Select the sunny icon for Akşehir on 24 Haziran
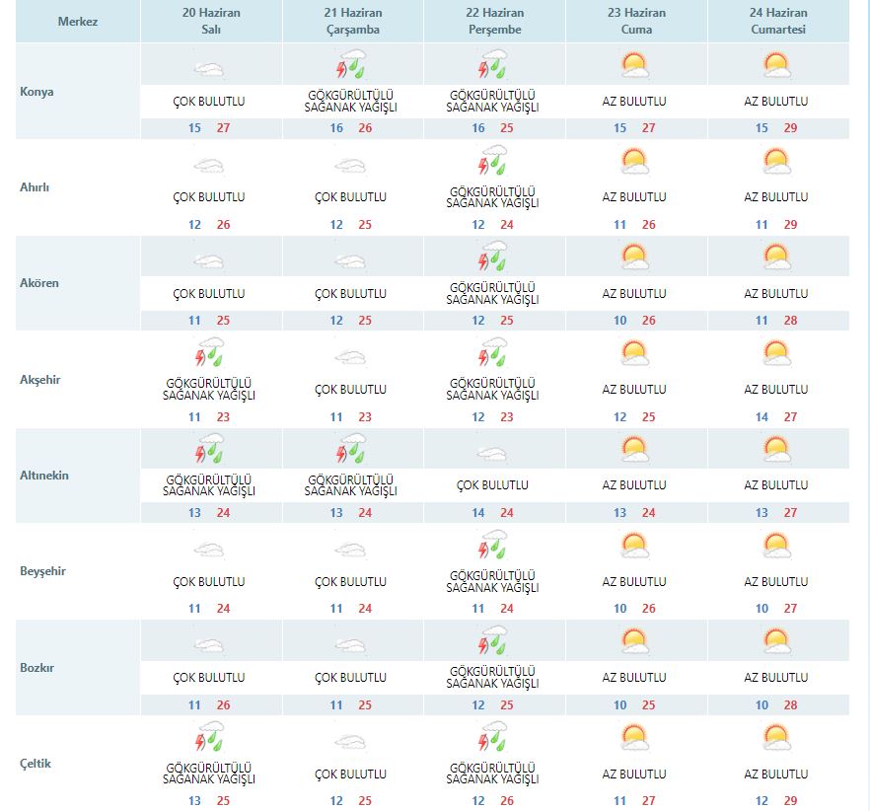870x811 pixels. [x=775, y=352]
